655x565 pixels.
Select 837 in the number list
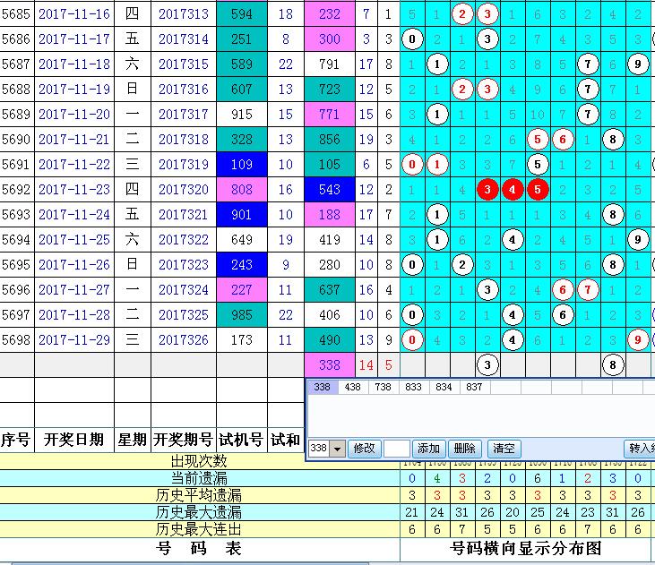pyautogui.click(x=475, y=387)
